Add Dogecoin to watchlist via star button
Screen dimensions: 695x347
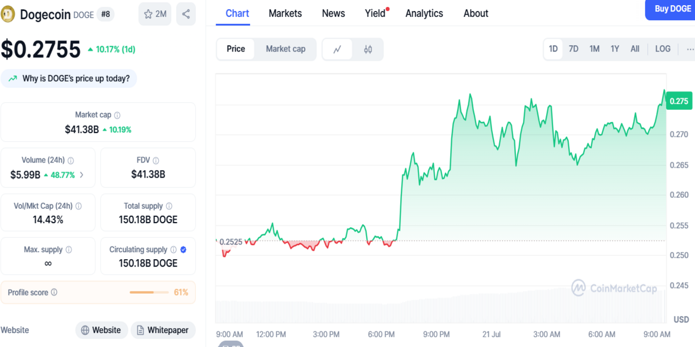[x=155, y=14]
